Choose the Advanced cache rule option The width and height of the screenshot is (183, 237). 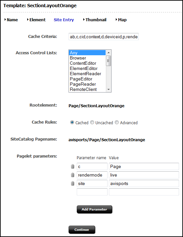click(117, 122)
